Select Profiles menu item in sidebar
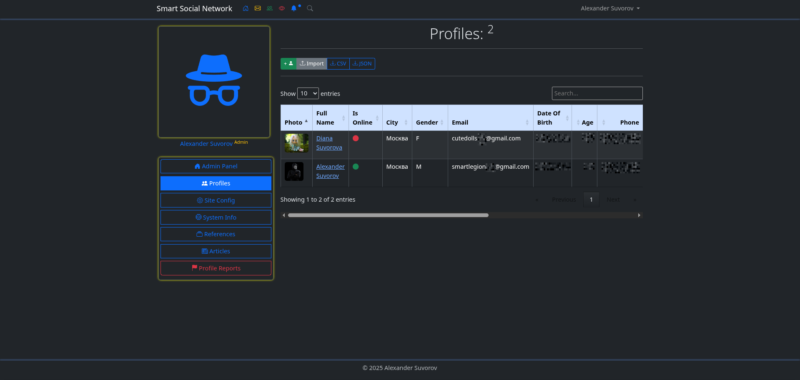The width and height of the screenshot is (800, 380). pyautogui.click(x=216, y=183)
